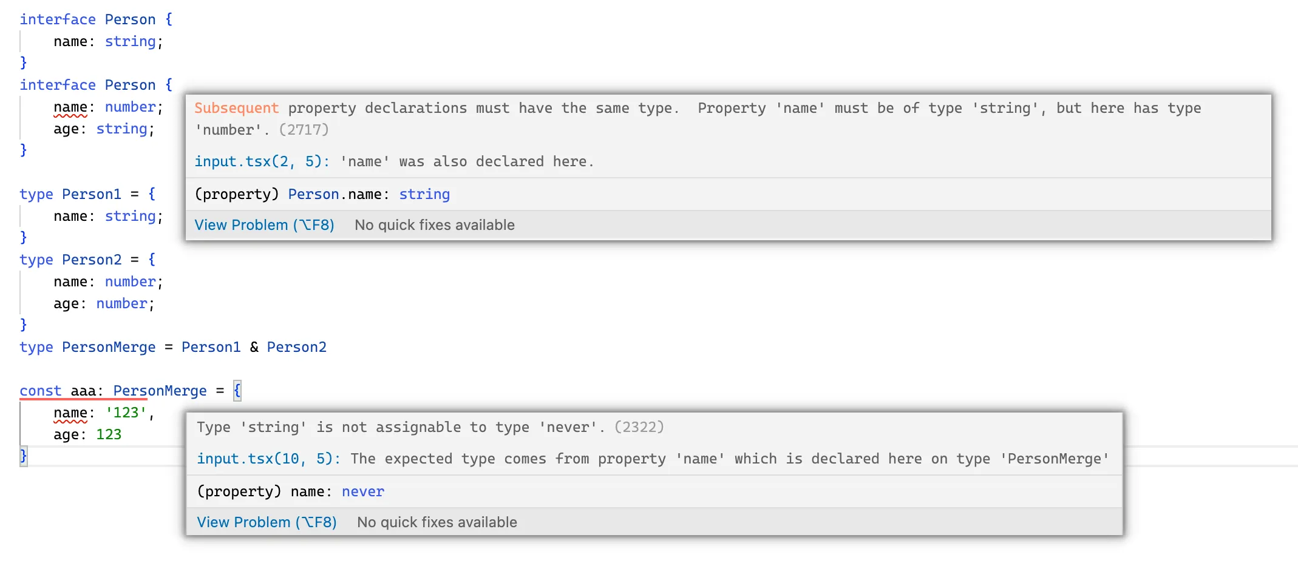Image resolution: width=1298 pixels, height=563 pixels.
Task: Click the error code 2322 in tooltip
Action: pyautogui.click(x=639, y=427)
